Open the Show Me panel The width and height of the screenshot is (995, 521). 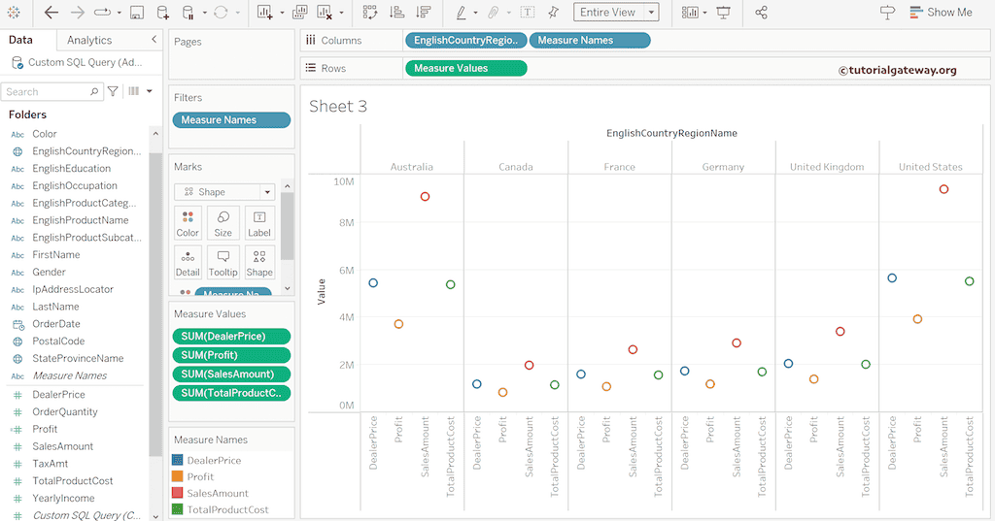[941, 12]
